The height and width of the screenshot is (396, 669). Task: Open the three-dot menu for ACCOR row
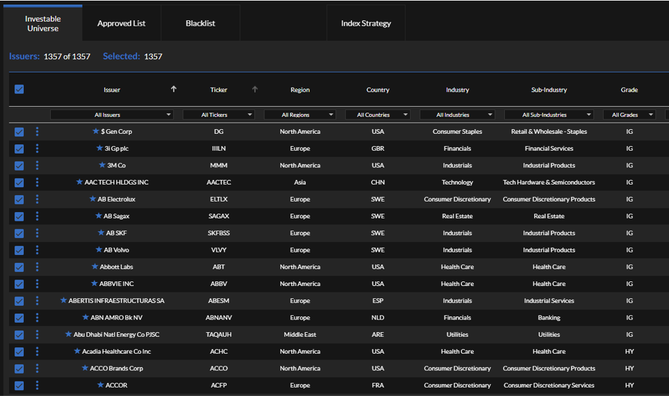37,385
